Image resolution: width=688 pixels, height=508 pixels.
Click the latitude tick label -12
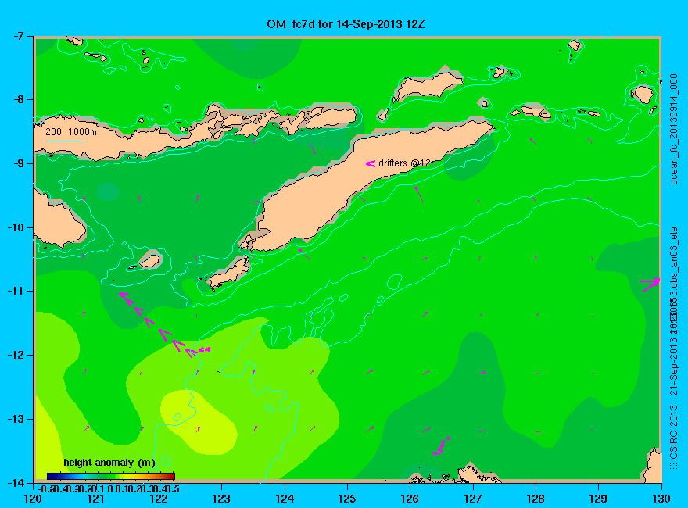pos(17,355)
